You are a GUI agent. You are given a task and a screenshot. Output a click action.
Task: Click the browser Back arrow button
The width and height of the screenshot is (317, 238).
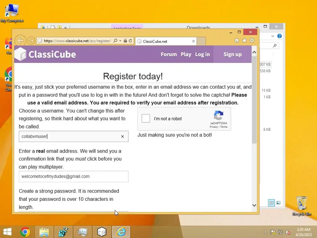tap(20, 41)
